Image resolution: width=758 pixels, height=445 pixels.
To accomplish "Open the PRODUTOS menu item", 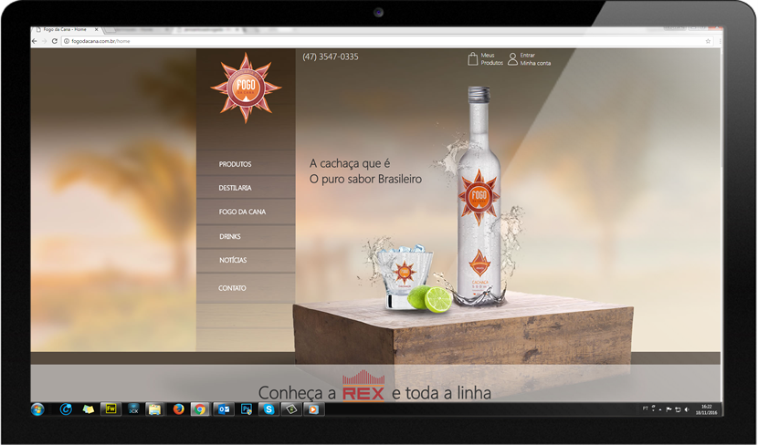I will (x=235, y=164).
